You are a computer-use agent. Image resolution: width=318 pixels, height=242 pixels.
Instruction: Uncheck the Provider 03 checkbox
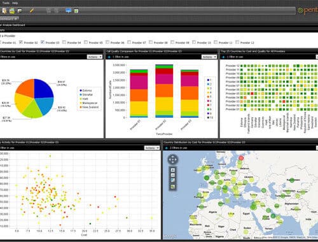43,42
